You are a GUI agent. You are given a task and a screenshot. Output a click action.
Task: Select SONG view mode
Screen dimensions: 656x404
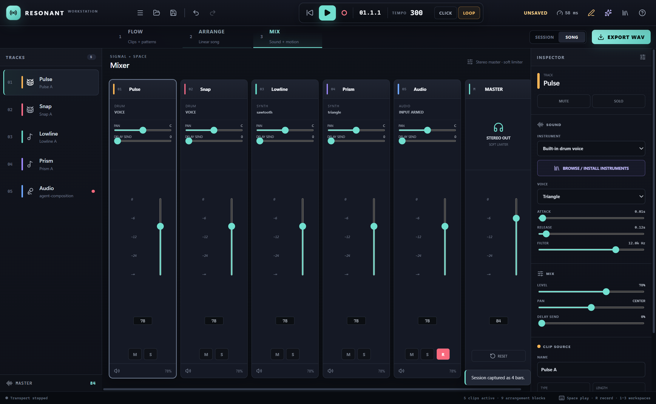point(572,37)
